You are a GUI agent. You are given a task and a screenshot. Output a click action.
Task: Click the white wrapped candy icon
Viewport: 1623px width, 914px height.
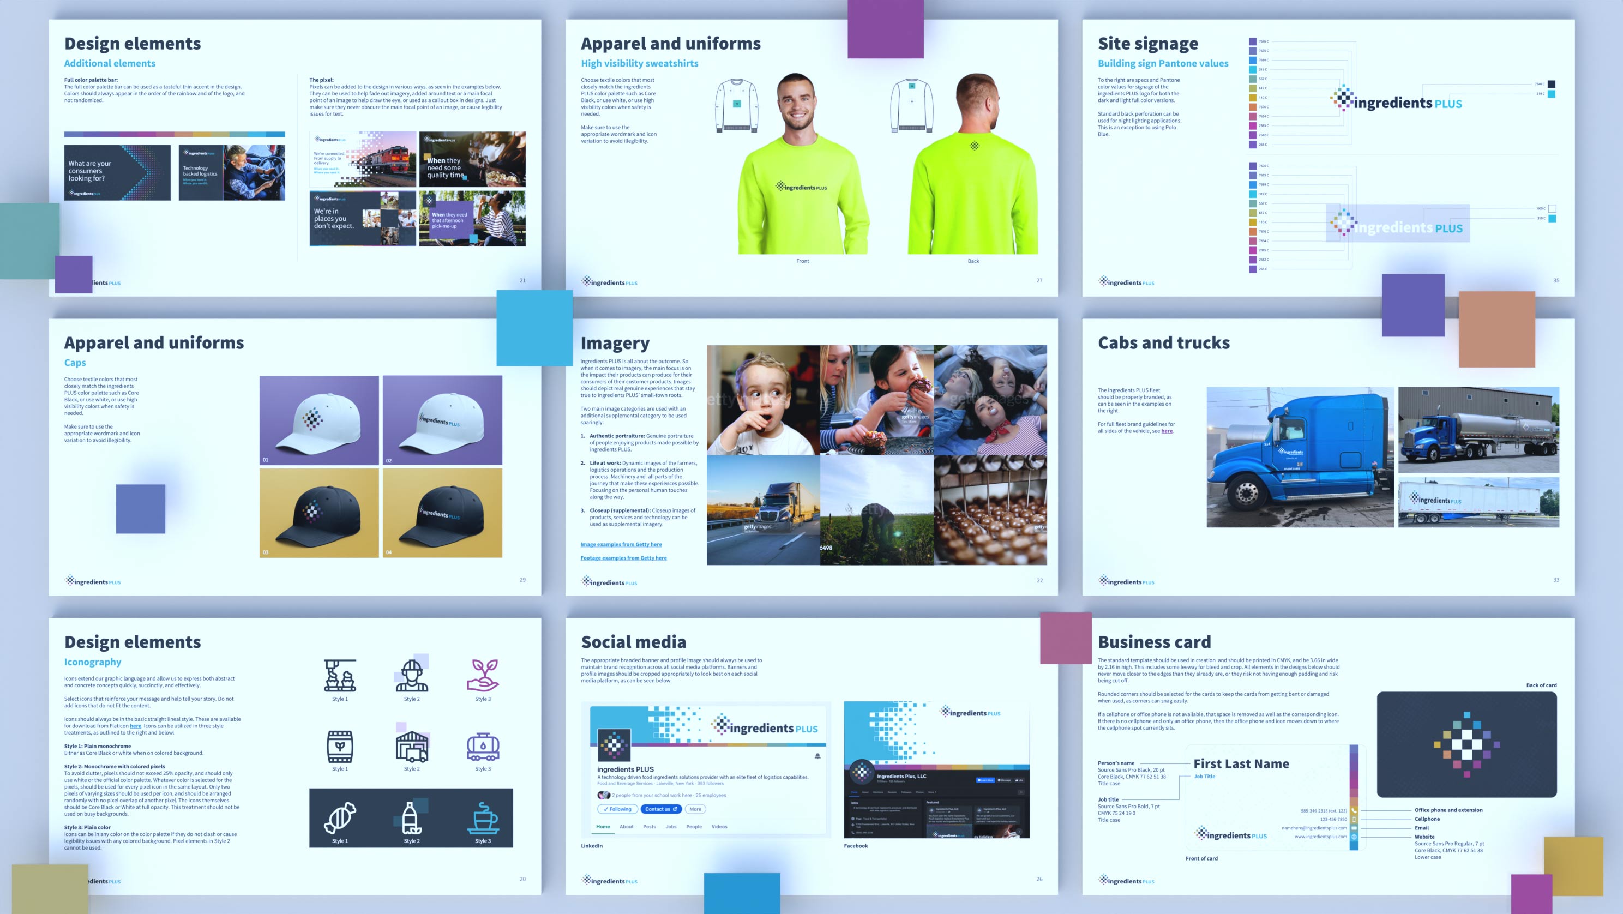tap(340, 817)
